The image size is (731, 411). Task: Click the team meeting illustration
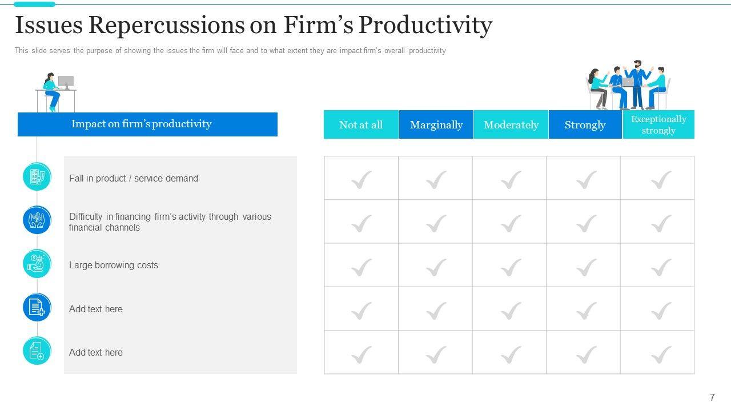point(628,86)
